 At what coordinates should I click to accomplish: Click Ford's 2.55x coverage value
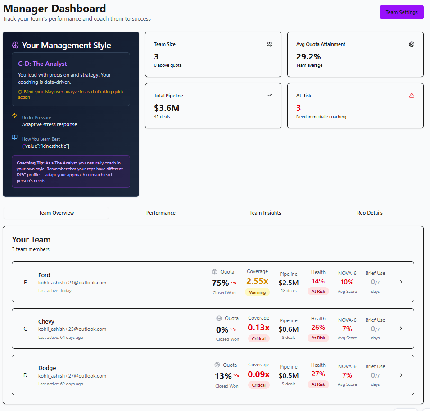[257, 281]
